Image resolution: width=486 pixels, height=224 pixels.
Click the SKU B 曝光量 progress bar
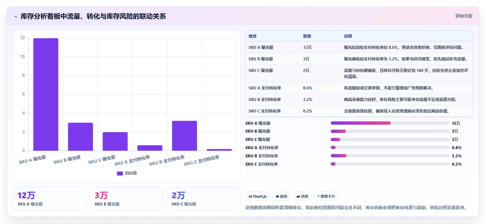coord(390,131)
